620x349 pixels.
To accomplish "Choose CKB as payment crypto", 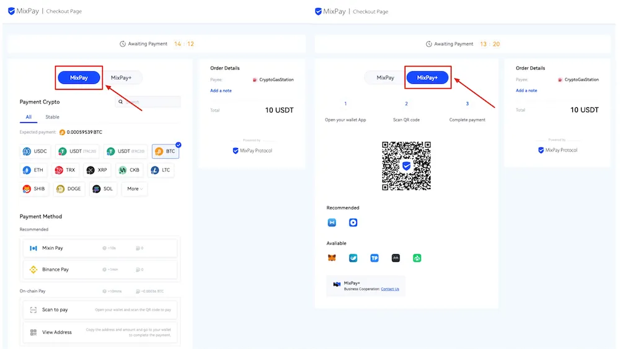I will tap(130, 170).
